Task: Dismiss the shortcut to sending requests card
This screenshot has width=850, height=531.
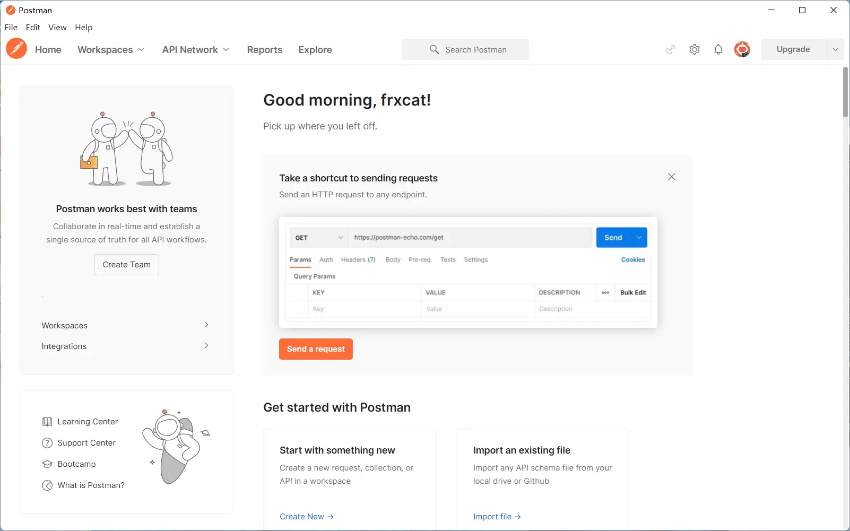Action: 672,177
